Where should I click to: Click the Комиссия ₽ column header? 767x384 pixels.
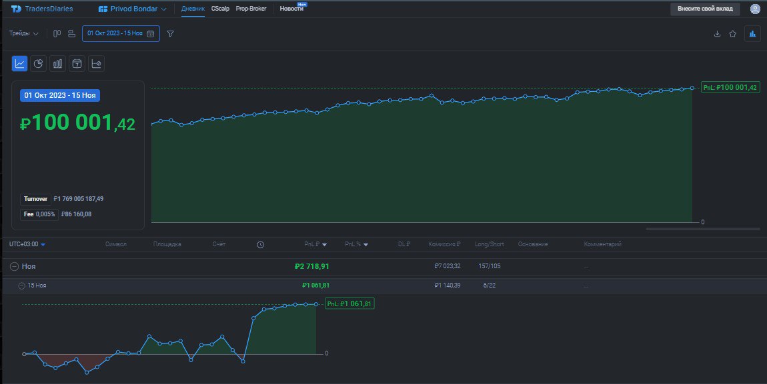pyautogui.click(x=444, y=244)
